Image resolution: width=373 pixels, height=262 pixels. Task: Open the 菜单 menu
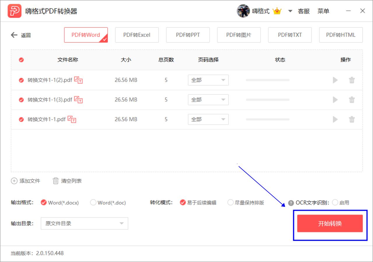323,11
